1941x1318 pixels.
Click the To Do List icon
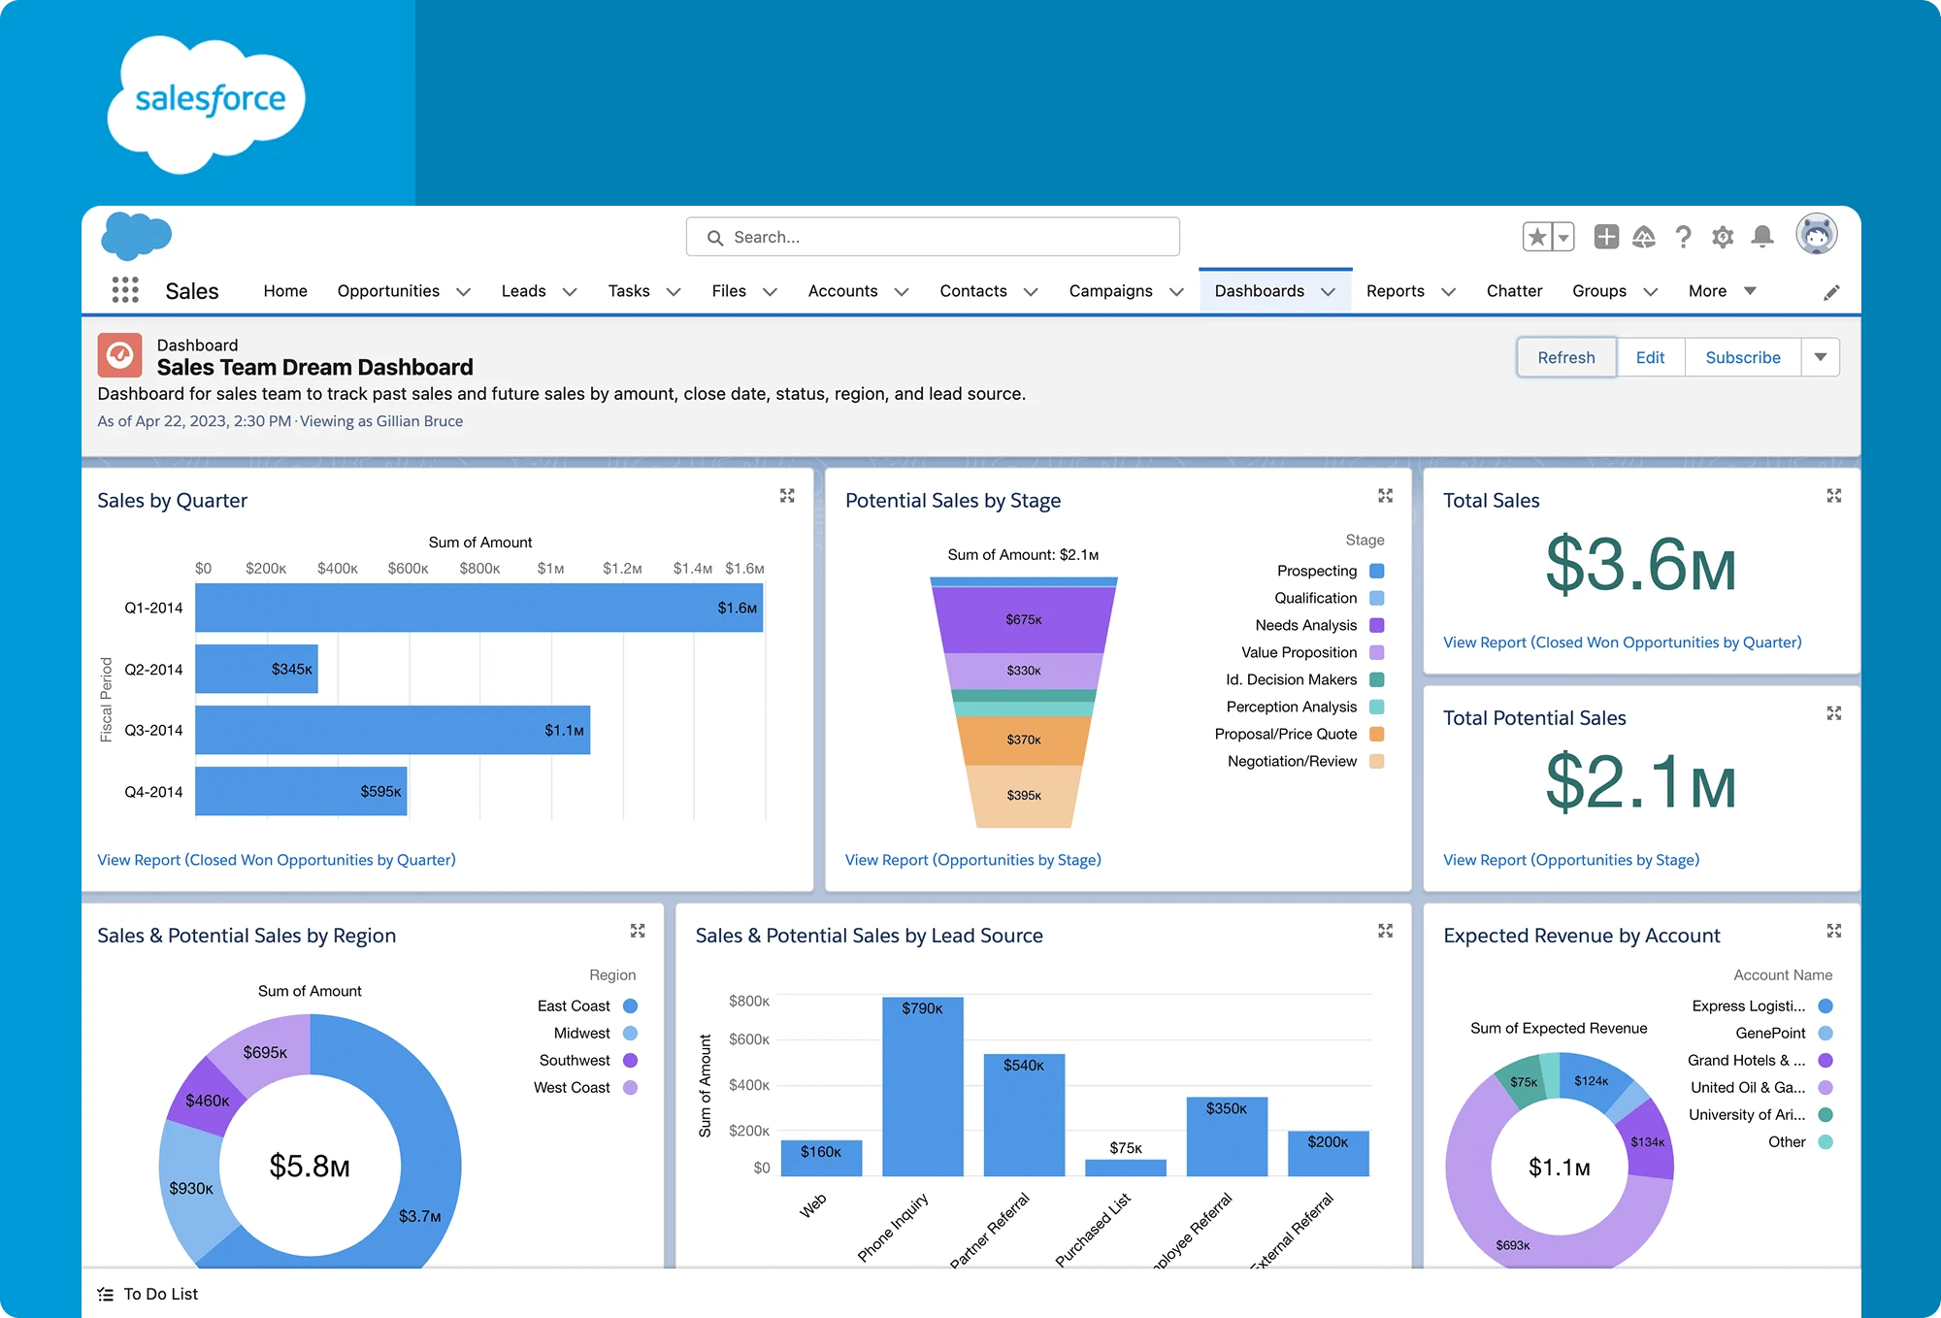[x=106, y=1294]
